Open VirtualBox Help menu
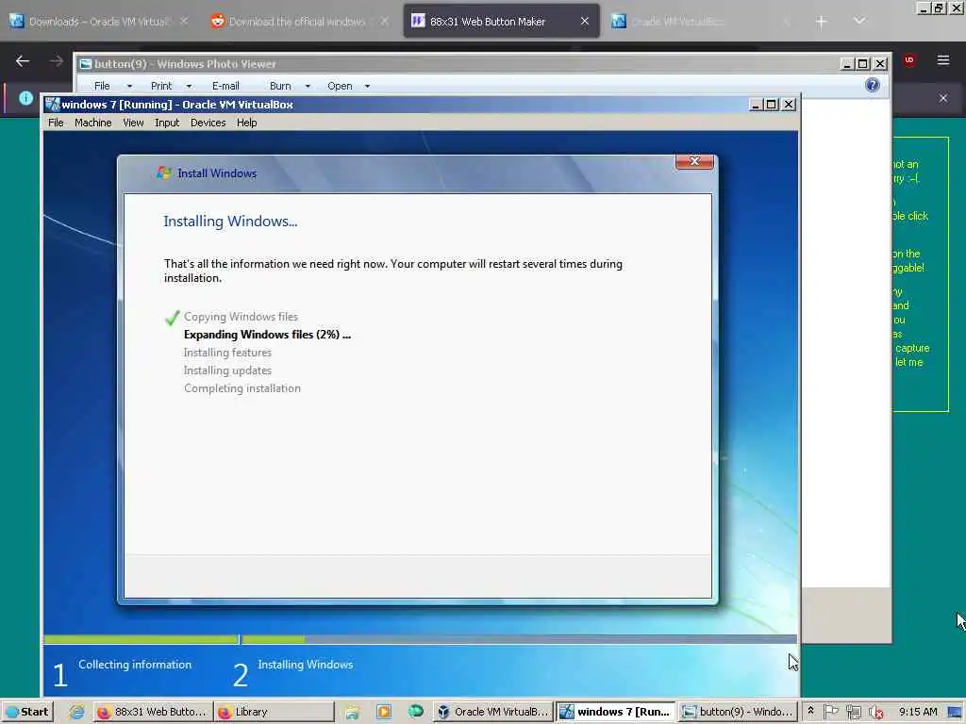966x724 pixels. [246, 123]
